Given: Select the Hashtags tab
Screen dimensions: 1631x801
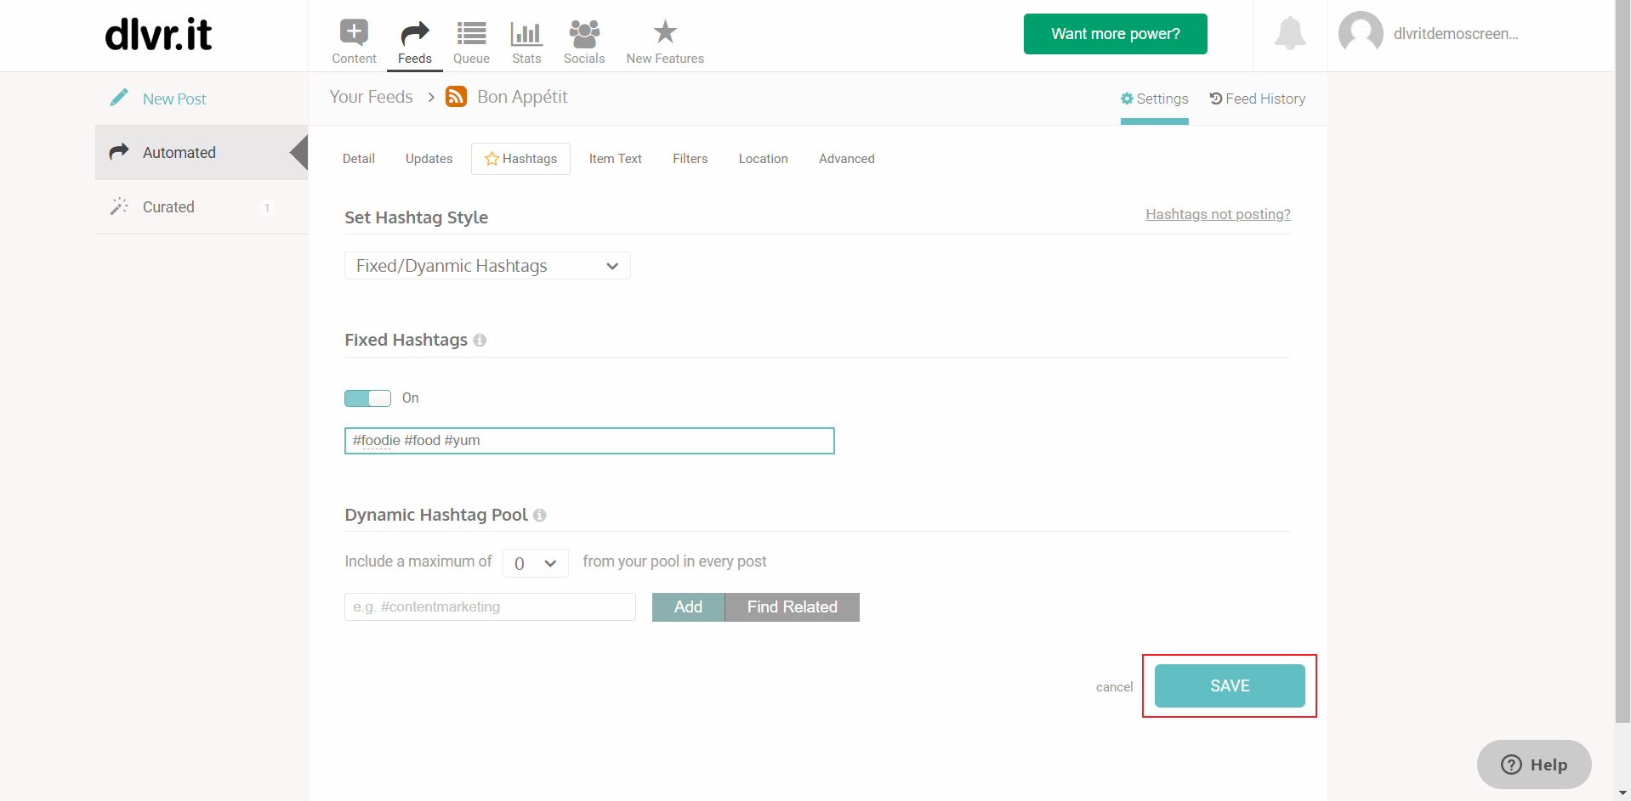Looking at the screenshot, I should coord(520,159).
